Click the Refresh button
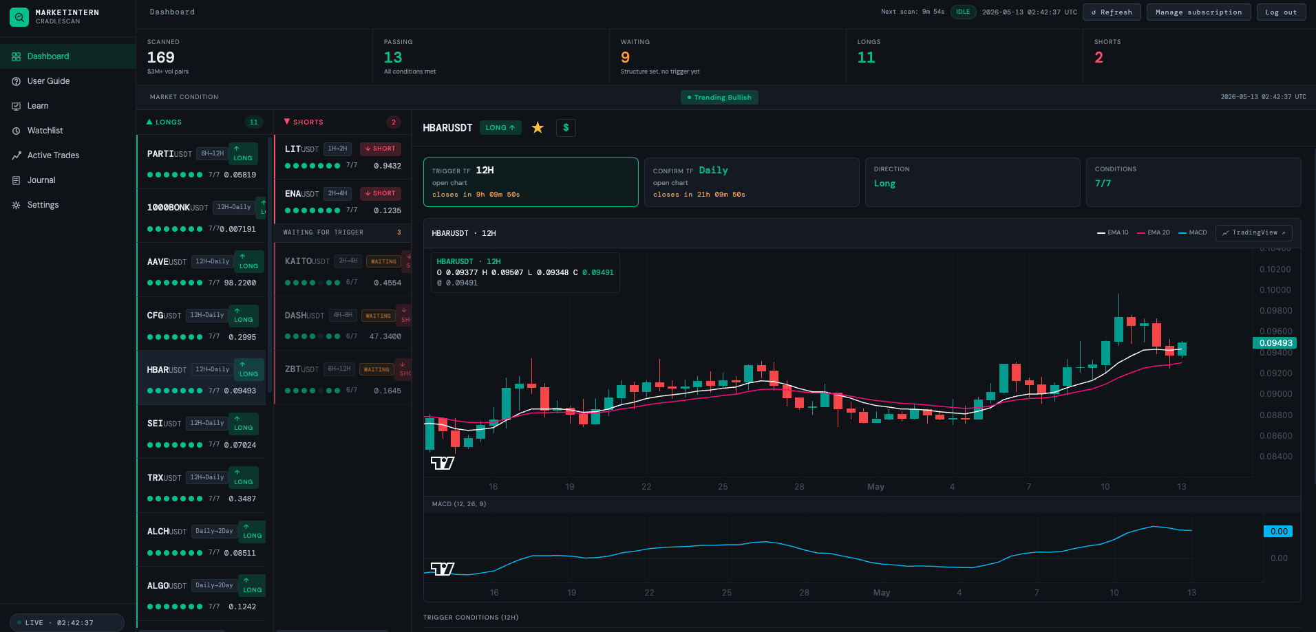This screenshot has height=632, width=1316. 1112,12
